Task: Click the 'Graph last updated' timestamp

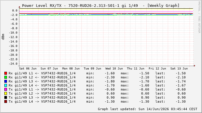Action: coord(148,109)
